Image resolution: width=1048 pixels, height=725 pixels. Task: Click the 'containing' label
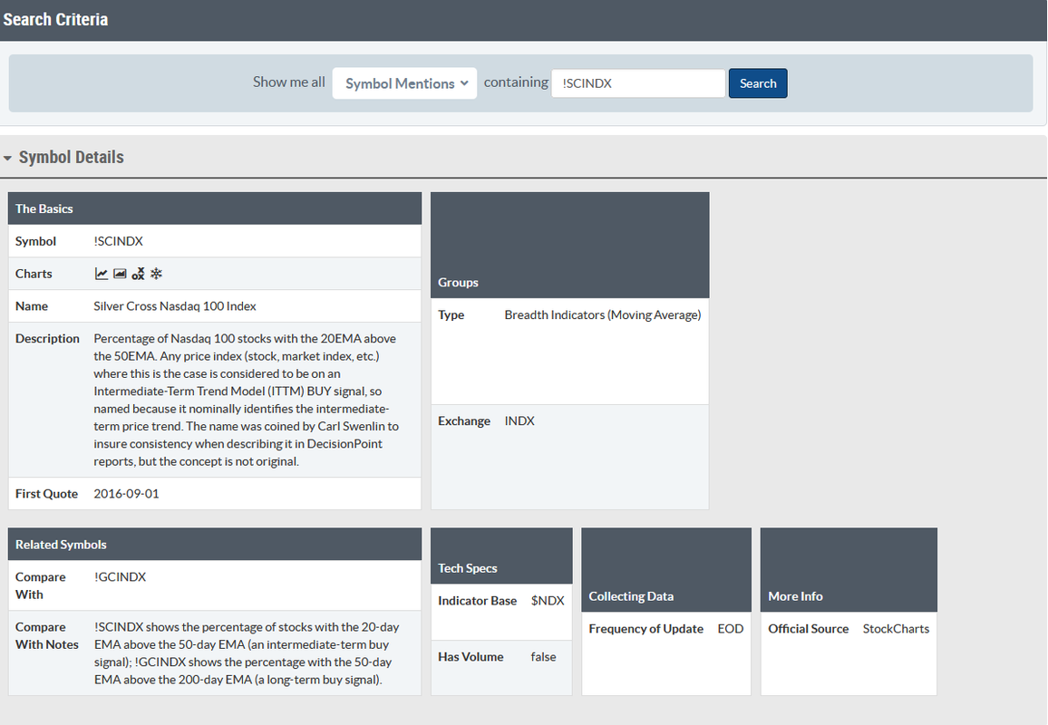pyautogui.click(x=516, y=82)
